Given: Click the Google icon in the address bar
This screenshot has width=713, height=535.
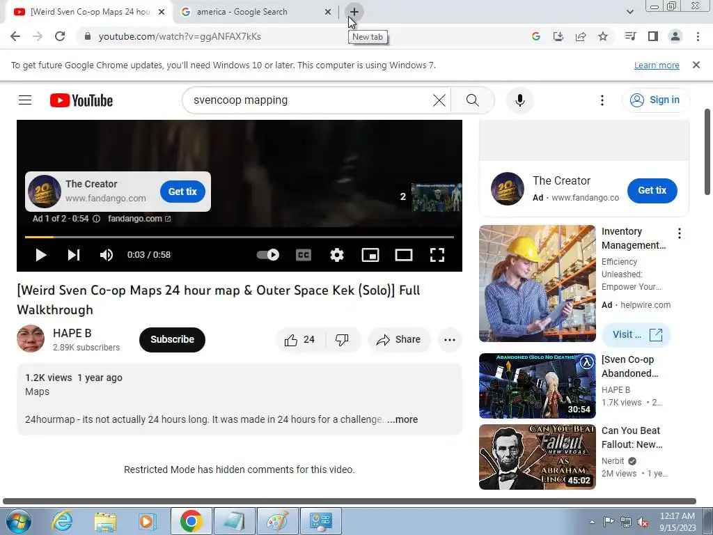Looking at the screenshot, I should (535, 36).
